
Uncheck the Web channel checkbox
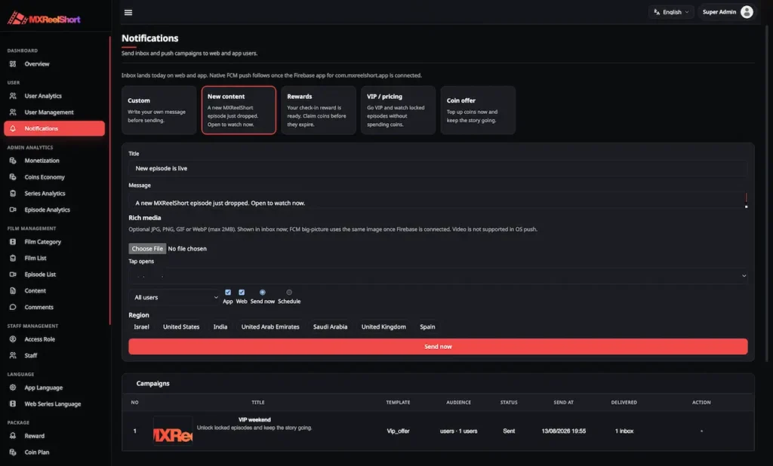click(x=242, y=292)
